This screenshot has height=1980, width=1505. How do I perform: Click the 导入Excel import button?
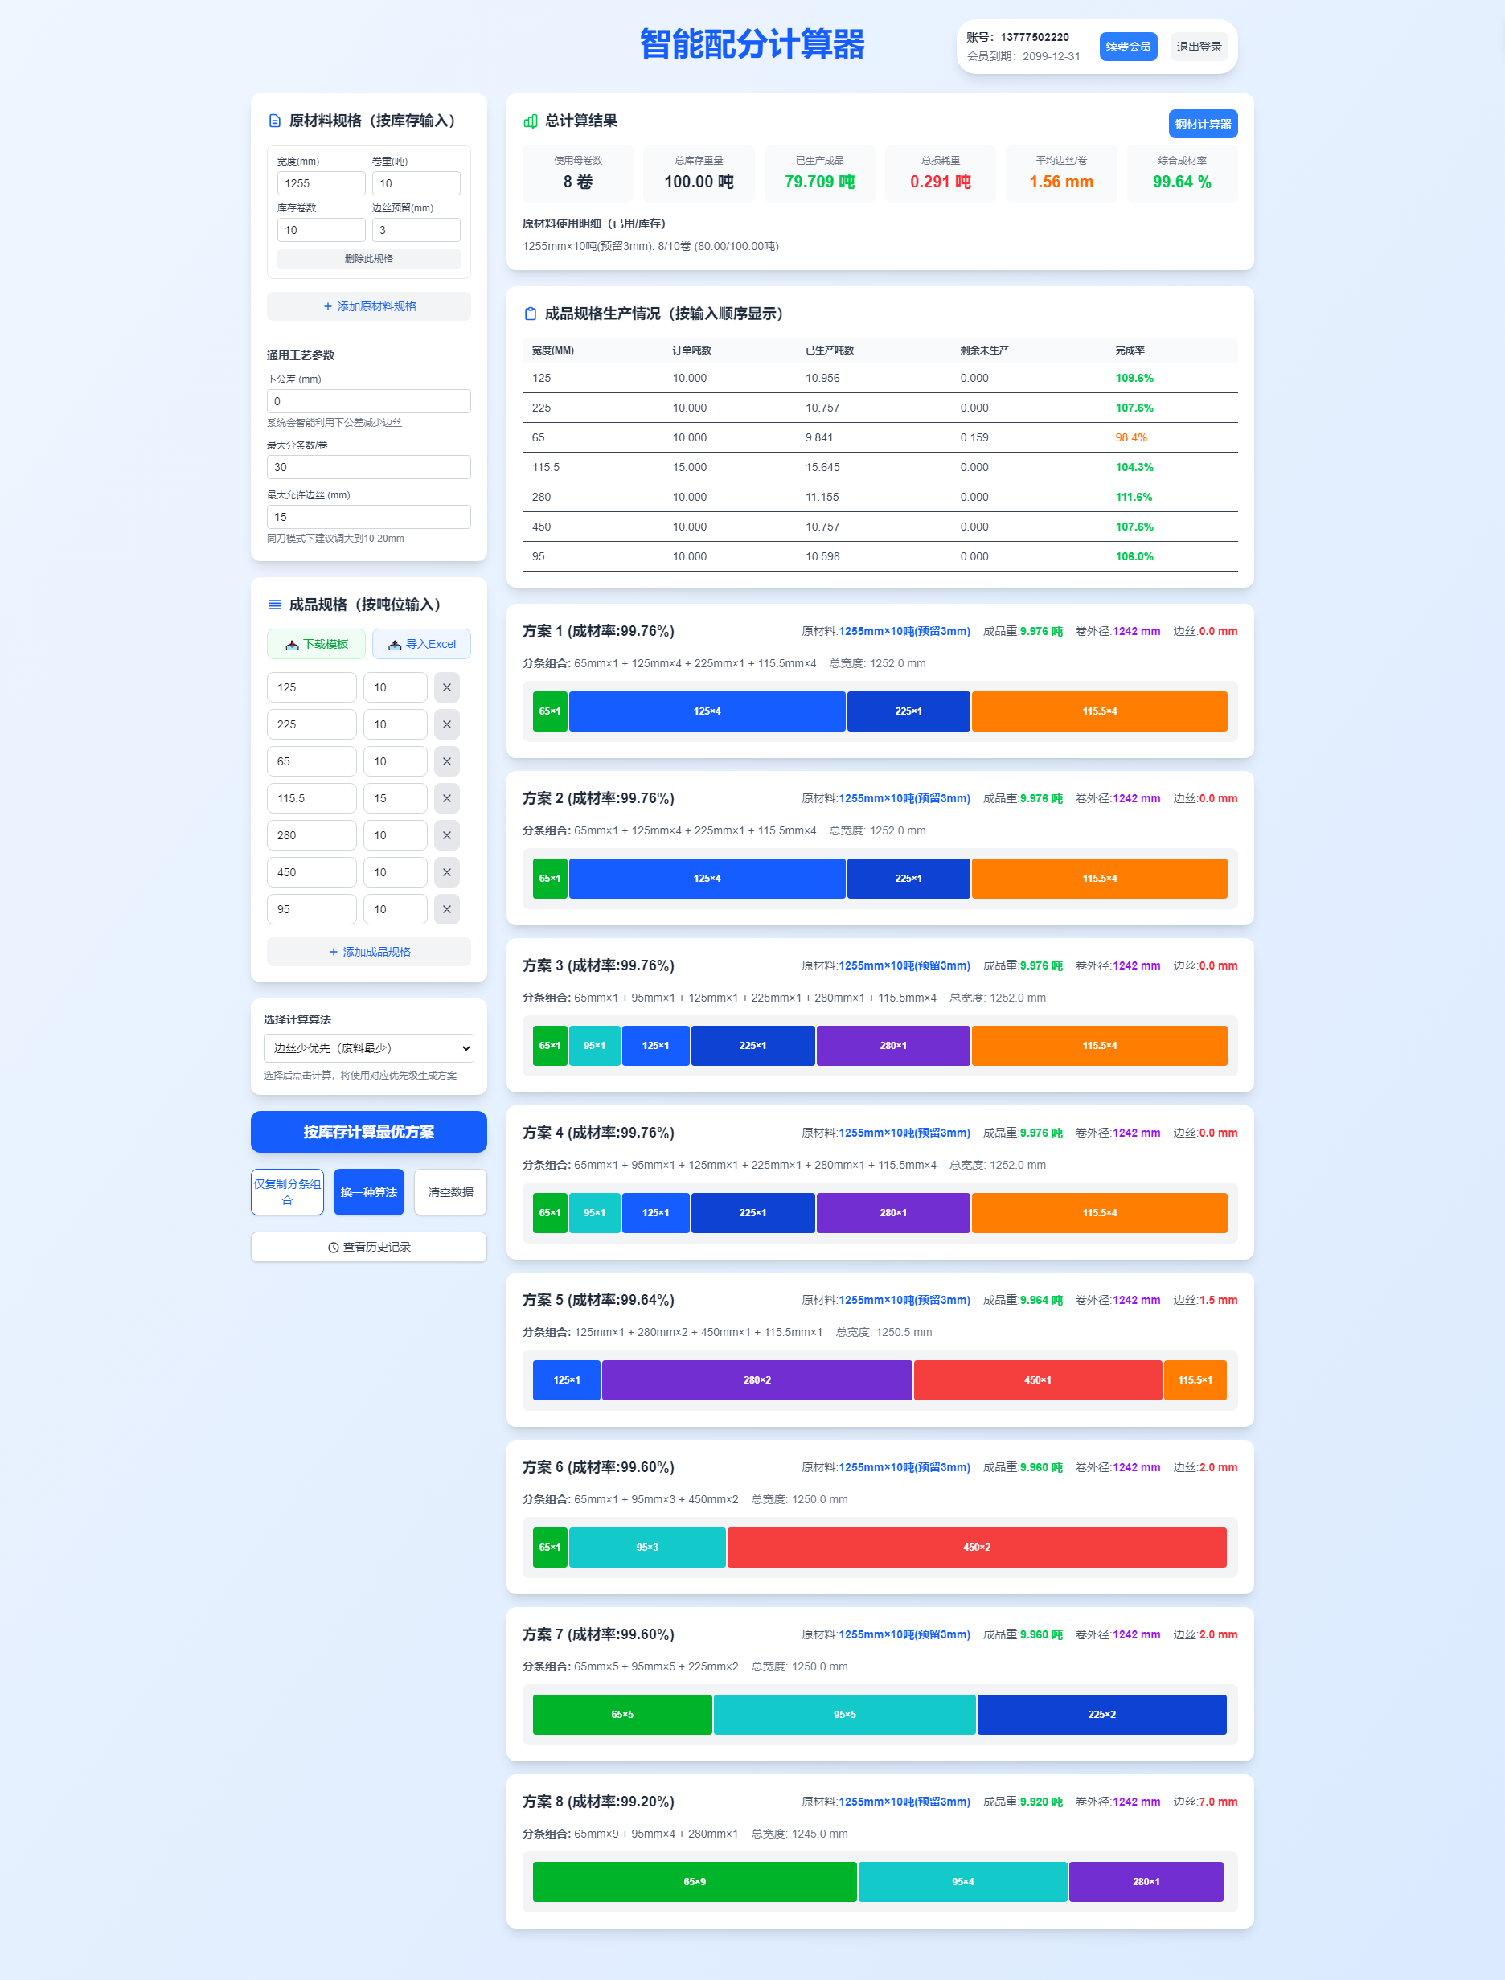click(421, 644)
